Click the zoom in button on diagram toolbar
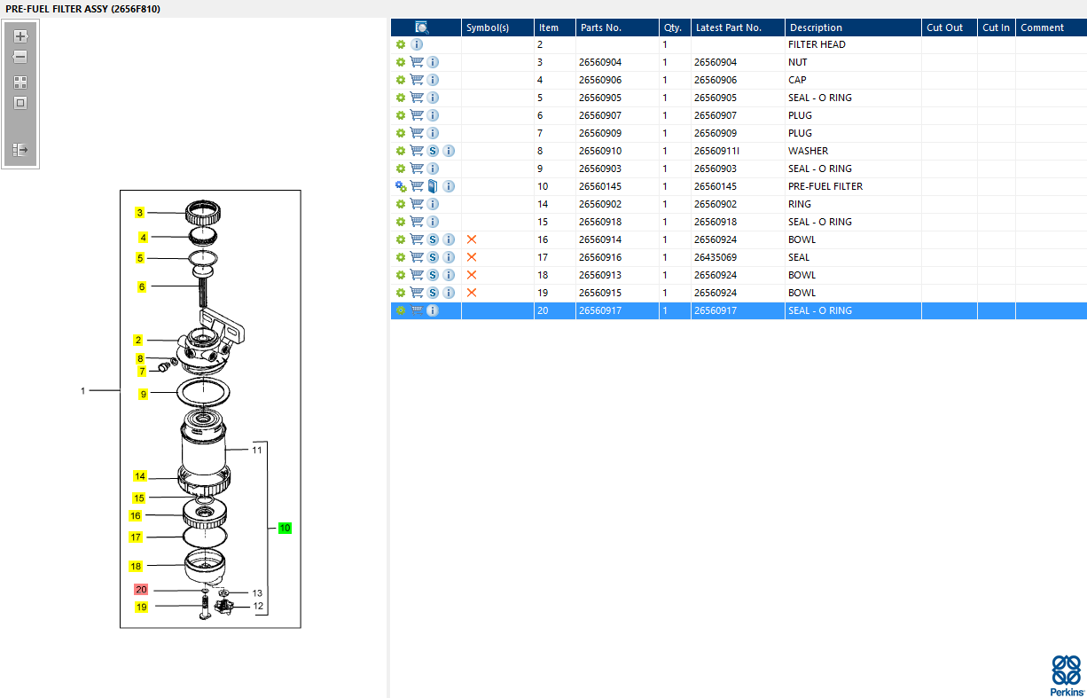 point(20,36)
